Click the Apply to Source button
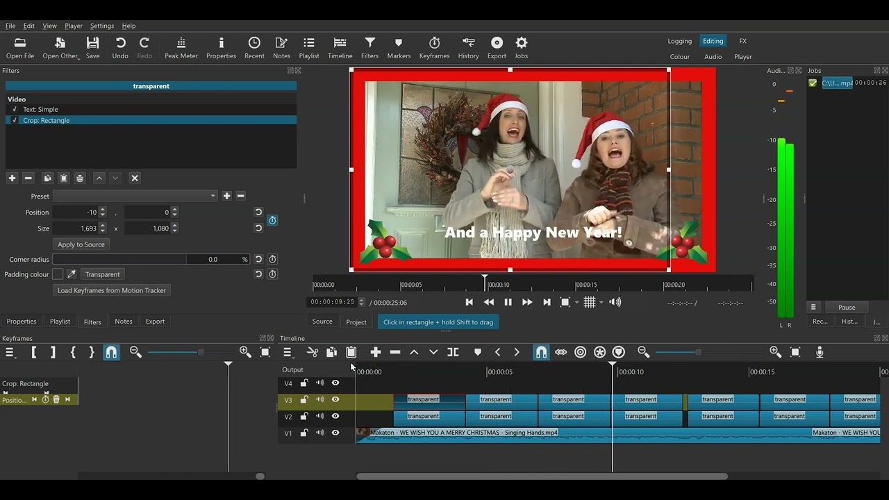The height and width of the screenshot is (500, 889). 81,244
